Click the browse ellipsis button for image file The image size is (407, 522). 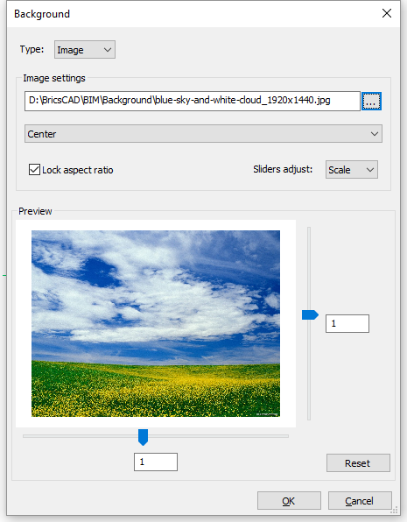point(371,102)
